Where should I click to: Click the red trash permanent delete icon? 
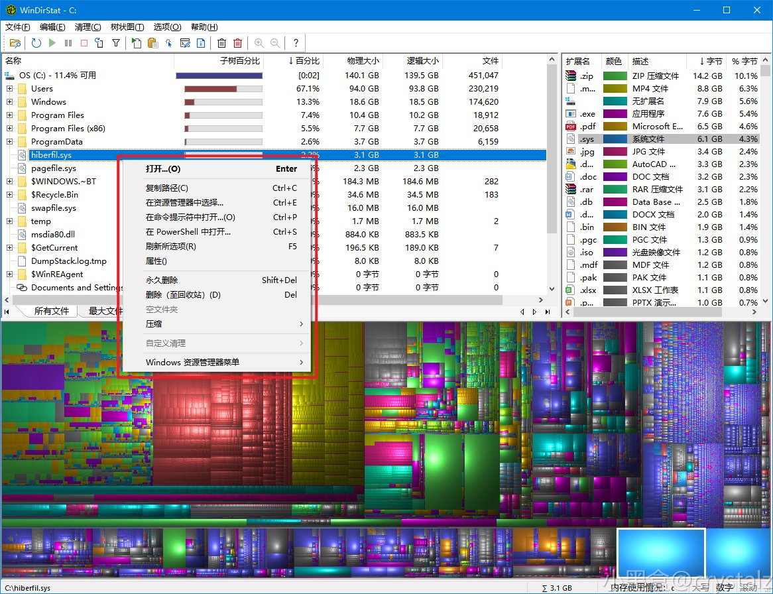[237, 43]
